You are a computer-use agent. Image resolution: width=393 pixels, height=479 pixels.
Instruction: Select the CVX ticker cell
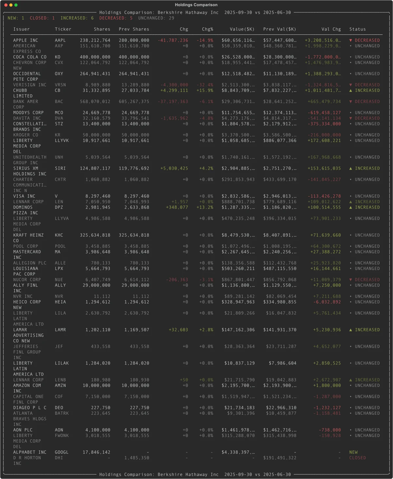point(59,63)
